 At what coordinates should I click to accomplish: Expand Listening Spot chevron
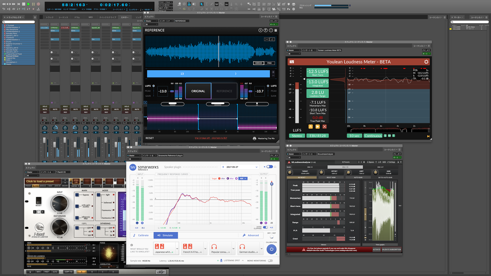(x=243, y=261)
